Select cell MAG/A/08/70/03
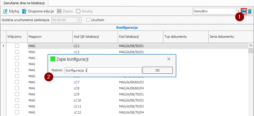This screenshot has height=116, width=254. coord(140,106)
